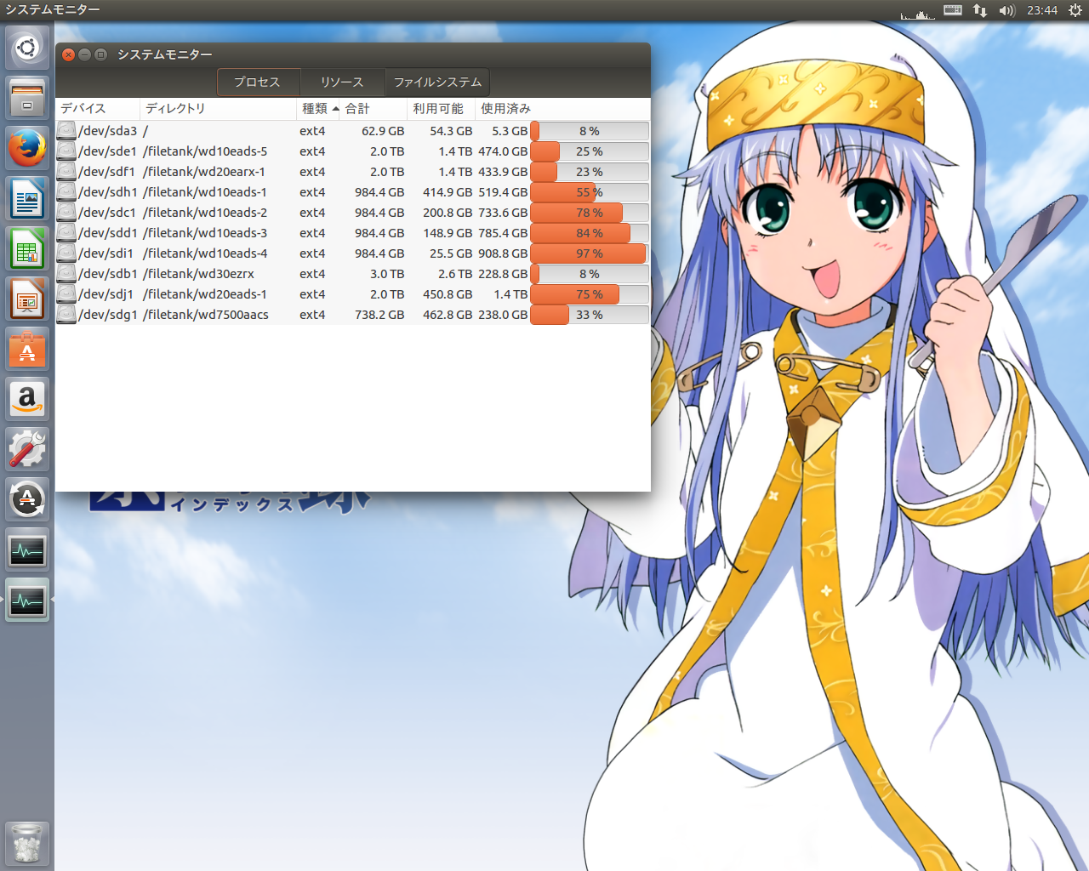Click the disk icon for /dev/sdi1

66,253
